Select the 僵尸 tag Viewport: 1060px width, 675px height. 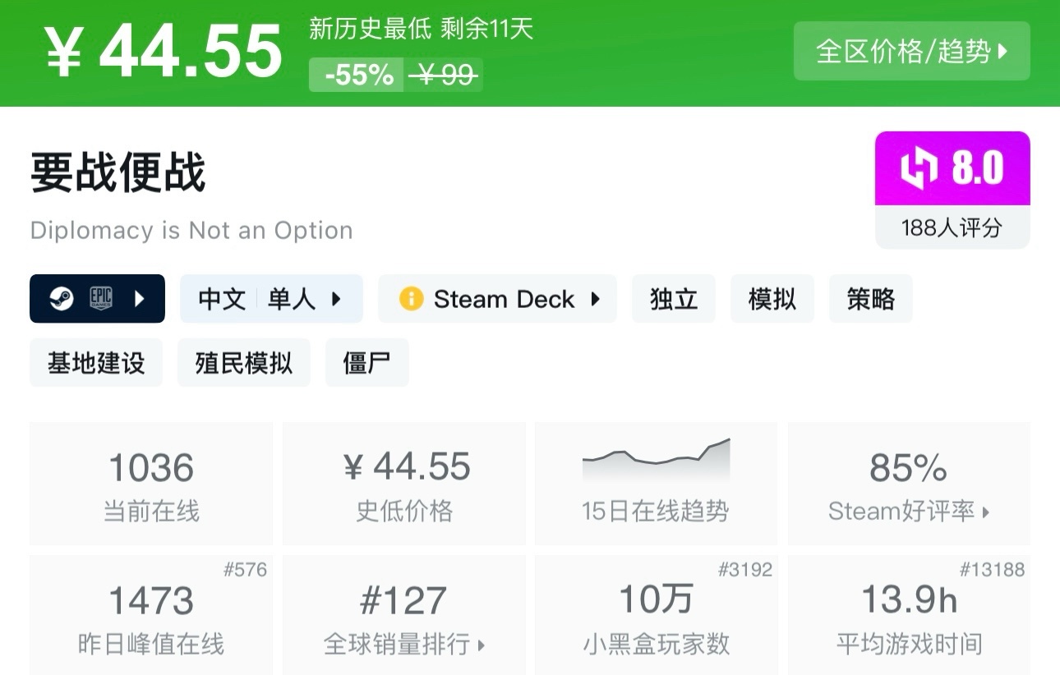(x=366, y=362)
